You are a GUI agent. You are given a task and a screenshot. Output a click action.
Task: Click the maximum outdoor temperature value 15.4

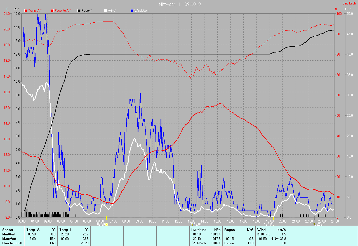(x=53, y=239)
